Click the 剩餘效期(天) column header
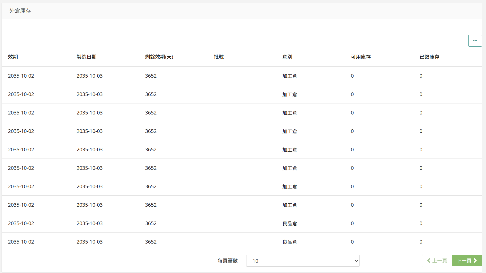Screen dimensions: 486x273 click(x=159, y=57)
